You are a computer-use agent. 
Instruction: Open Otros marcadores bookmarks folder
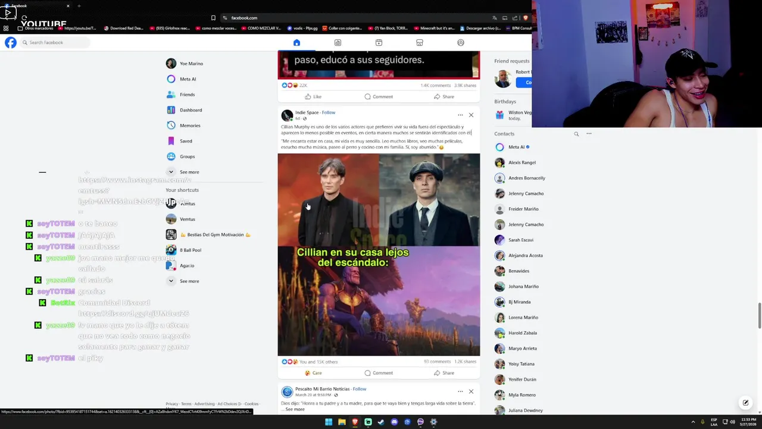point(35,28)
